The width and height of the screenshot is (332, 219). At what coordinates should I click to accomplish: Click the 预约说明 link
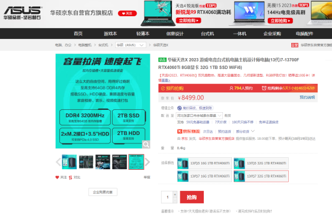pos(307,97)
